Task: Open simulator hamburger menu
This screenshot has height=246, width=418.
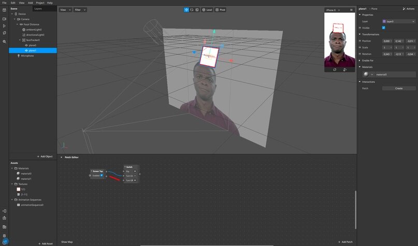Action: pyautogui.click(x=351, y=10)
